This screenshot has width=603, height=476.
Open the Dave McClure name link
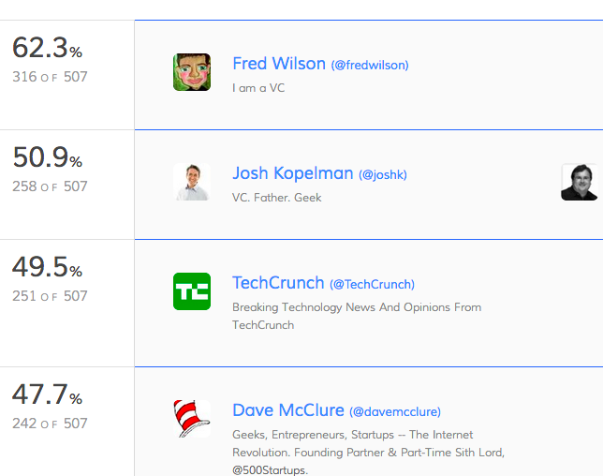click(x=288, y=410)
